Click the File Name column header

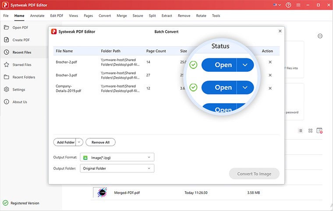coord(64,51)
